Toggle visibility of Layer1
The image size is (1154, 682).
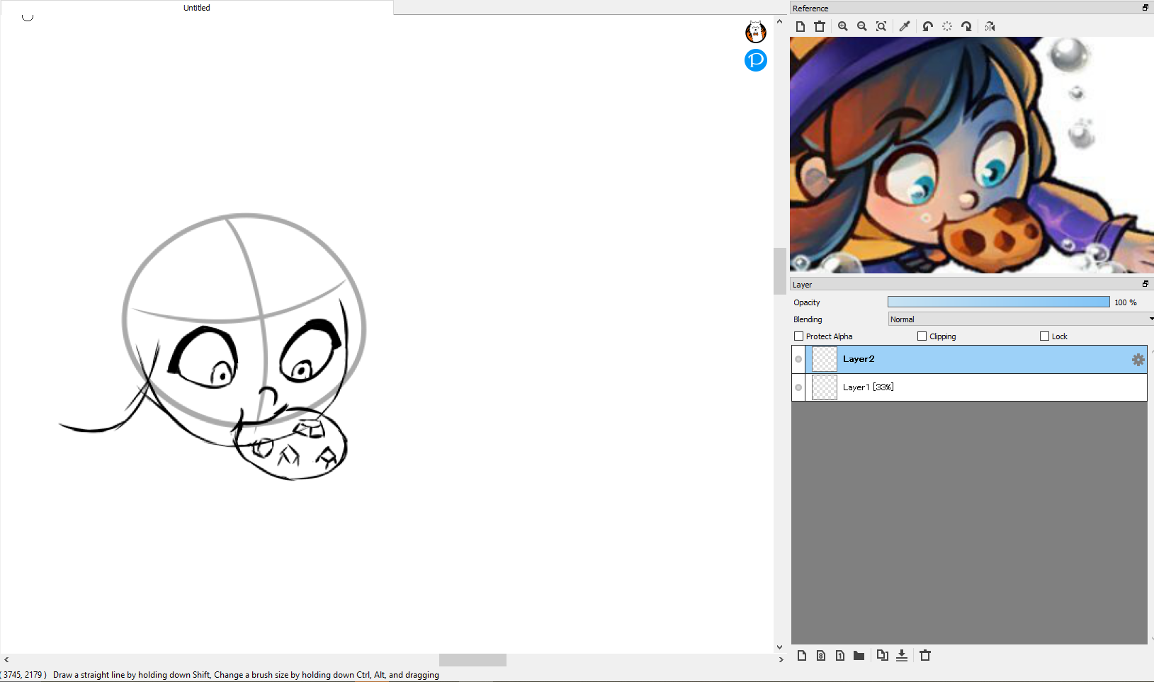click(x=798, y=387)
